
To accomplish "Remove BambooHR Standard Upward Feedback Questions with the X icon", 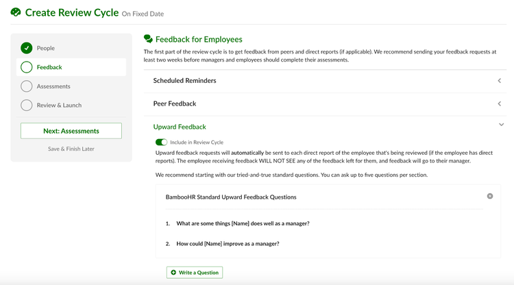I will click(490, 196).
